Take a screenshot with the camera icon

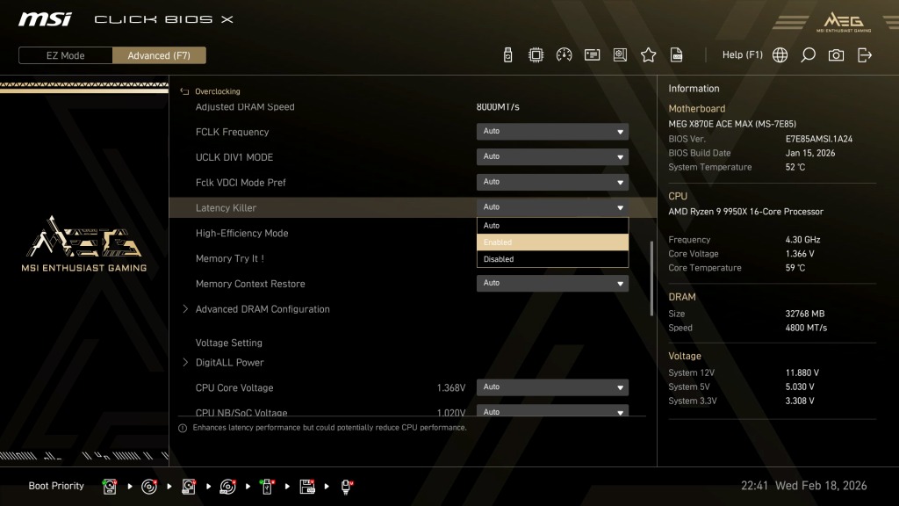pyautogui.click(x=836, y=55)
